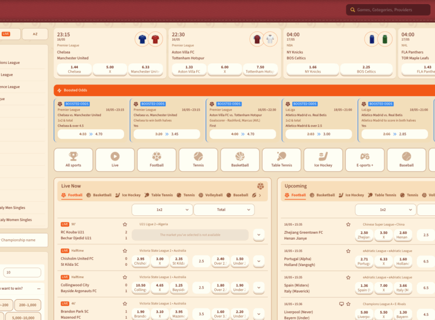This screenshot has height=320, width=435.
Task: Favorite the Collingwood City match
Action: tap(125, 277)
